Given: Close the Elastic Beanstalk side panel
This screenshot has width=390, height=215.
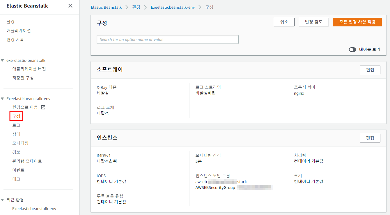Looking at the screenshot, I should coord(70,6).
